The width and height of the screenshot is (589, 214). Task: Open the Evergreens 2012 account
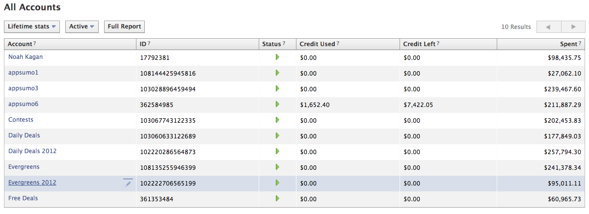(x=32, y=183)
